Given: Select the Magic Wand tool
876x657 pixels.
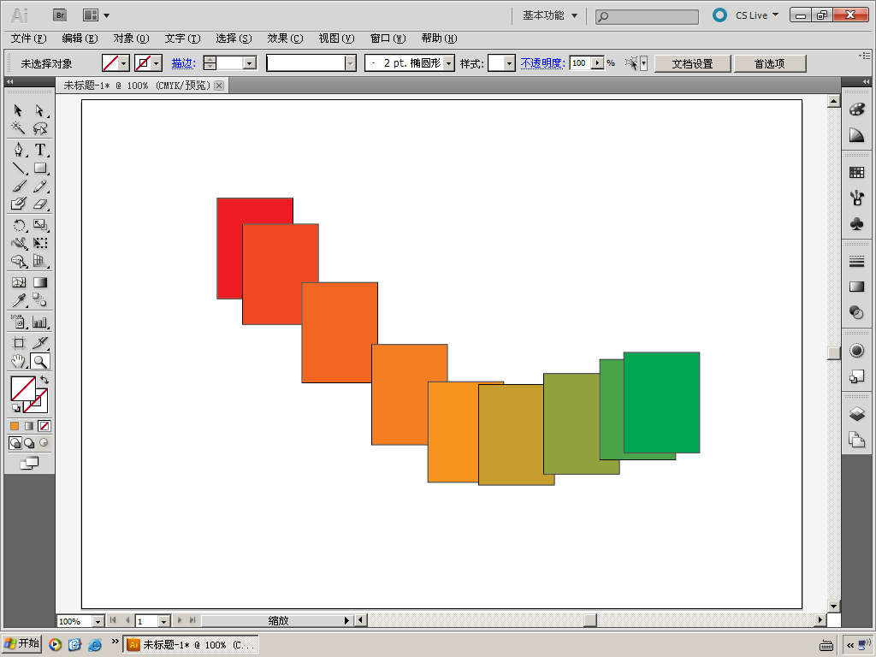Looking at the screenshot, I should pos(18,128).
